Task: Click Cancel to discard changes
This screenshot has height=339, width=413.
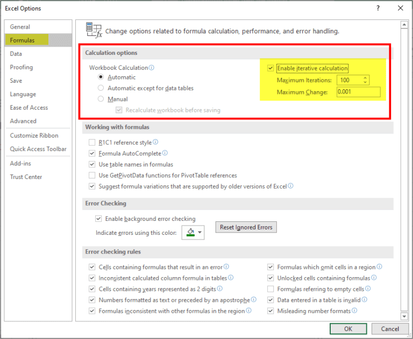Action: [390, 329]
